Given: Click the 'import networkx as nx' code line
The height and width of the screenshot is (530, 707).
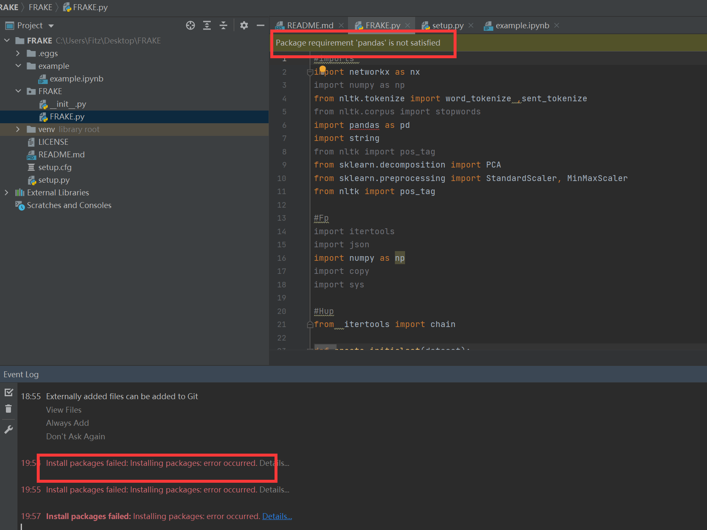Looking at the screenshot, I should click(367, 72).
